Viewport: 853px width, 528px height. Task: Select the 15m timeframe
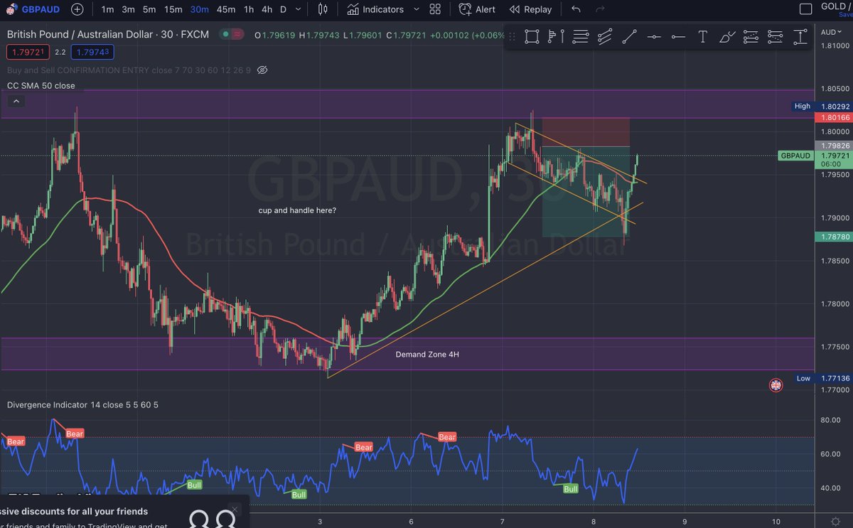[173, 9]
